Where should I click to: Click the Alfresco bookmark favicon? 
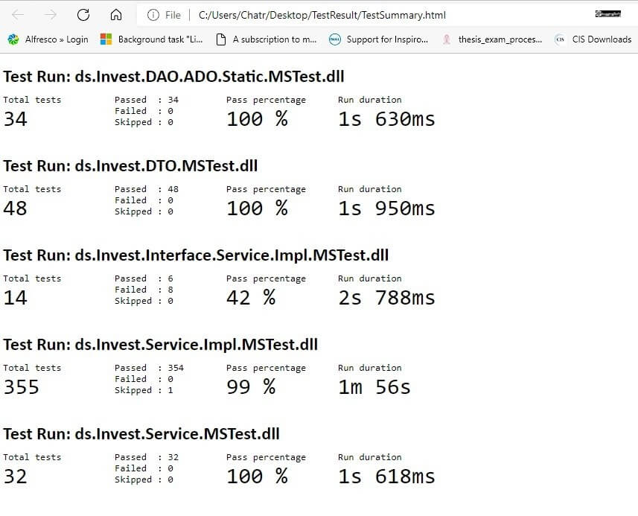point(13,39)
